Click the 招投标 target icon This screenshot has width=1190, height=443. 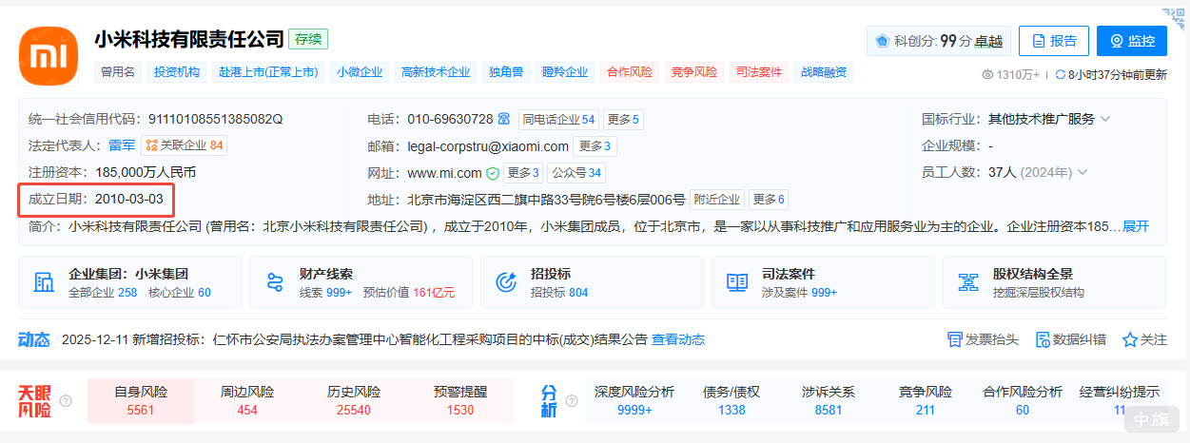tap(506, 282)
